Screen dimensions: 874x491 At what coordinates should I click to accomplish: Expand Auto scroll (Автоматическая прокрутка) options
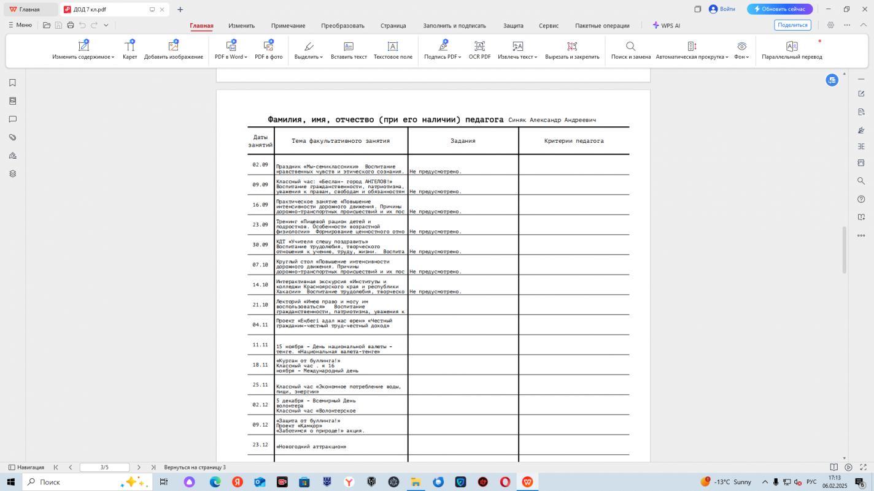coord(692,57)
